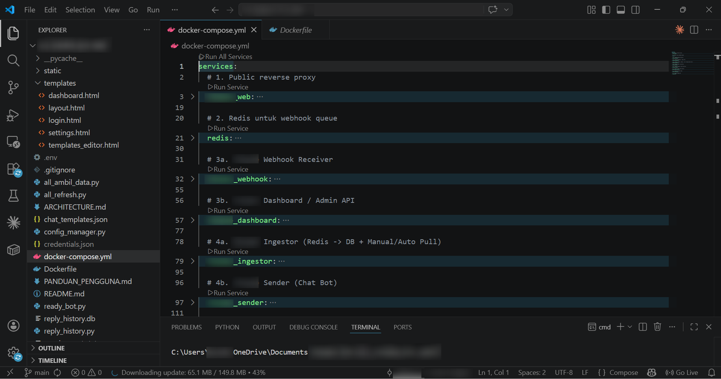721x379 pixels.
Task: Click the downloading update progress status
Action: click(189, 373)
